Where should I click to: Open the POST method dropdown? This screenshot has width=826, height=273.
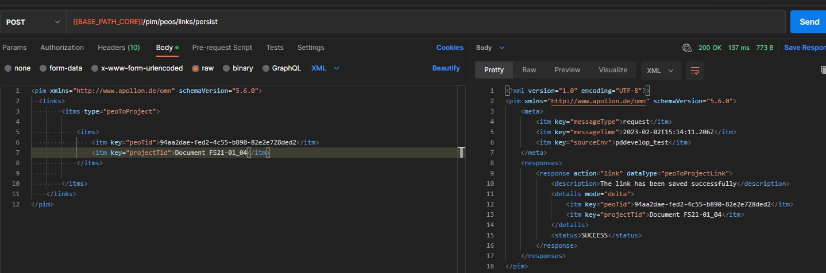[x=33, y=22]
